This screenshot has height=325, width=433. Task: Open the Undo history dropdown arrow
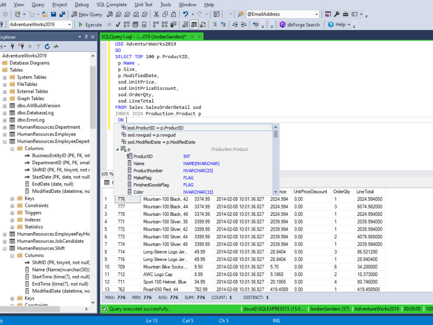(193, 14)
